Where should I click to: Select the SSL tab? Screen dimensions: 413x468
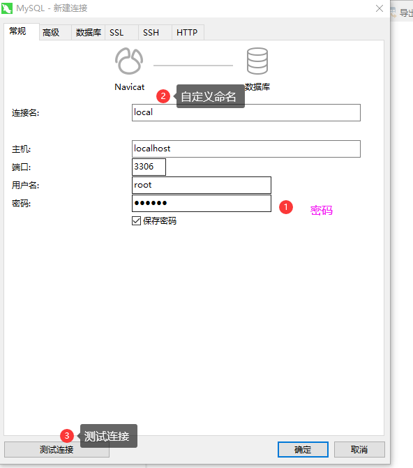click(x=121, y=33)
